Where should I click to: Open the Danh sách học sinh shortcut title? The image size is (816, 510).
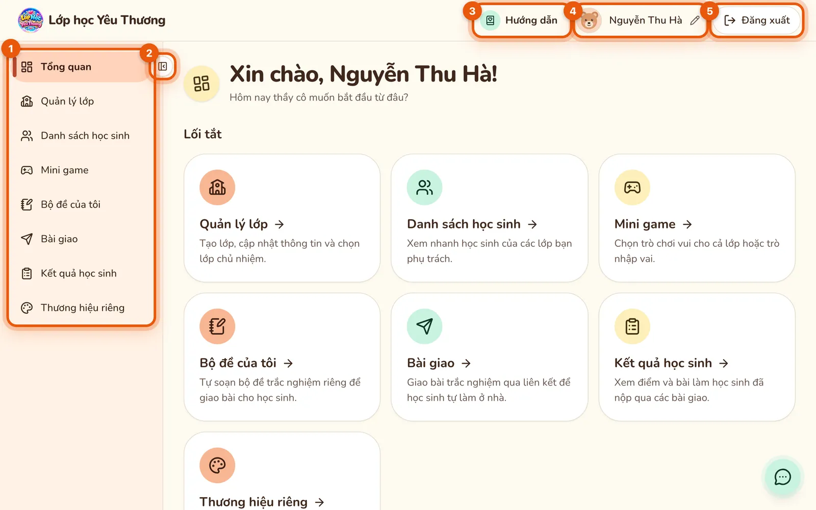pos(472,224)
